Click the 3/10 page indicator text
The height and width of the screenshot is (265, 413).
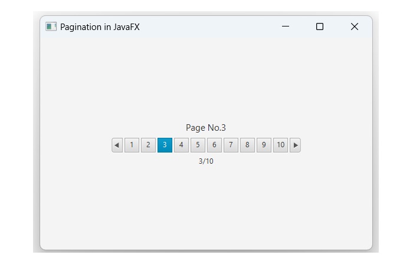pos(206,161)
